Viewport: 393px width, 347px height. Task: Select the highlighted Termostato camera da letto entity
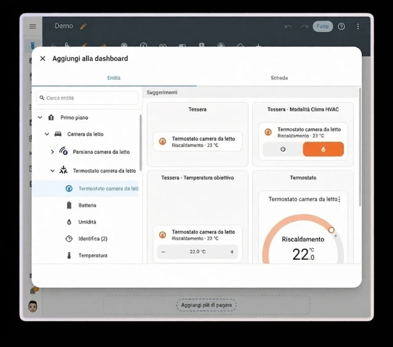[85, 188]
